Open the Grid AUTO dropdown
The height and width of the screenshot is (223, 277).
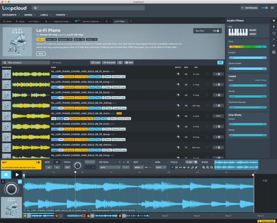tap(161, 167)
